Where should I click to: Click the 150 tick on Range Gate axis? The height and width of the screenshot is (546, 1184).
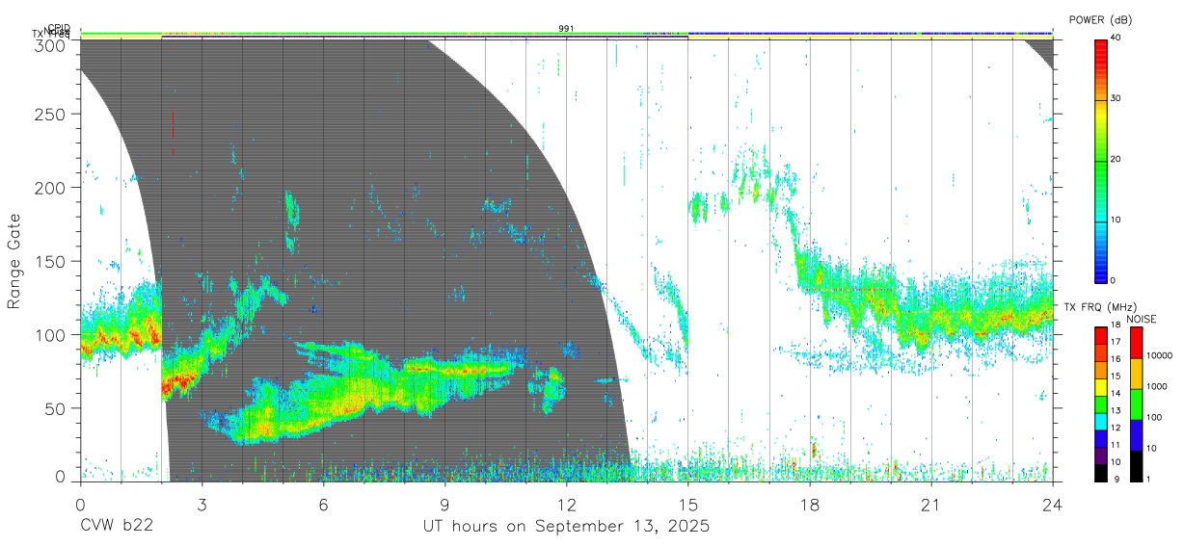point(52,261)
